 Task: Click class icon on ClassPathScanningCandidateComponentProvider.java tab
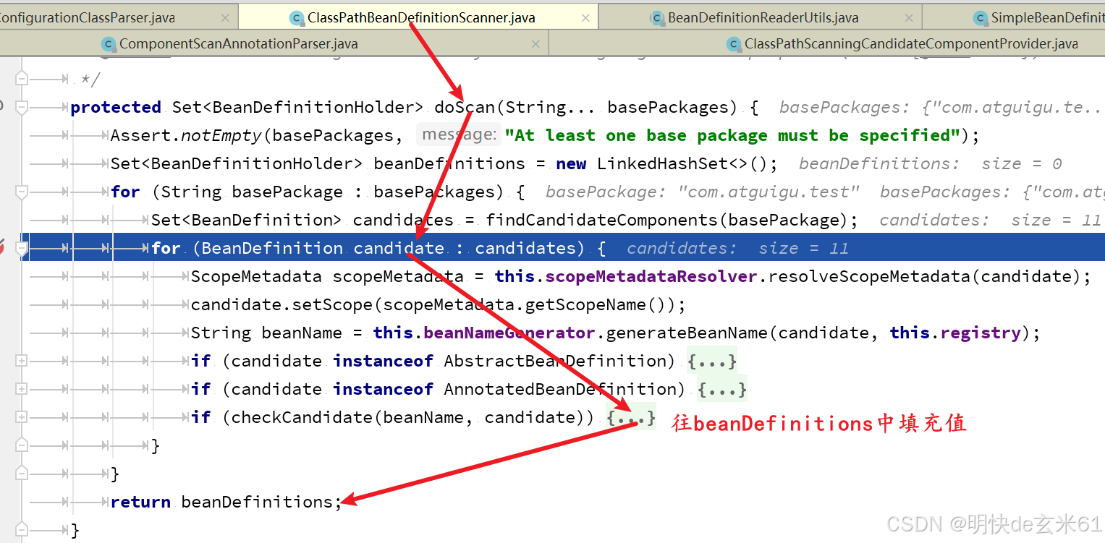734,44
